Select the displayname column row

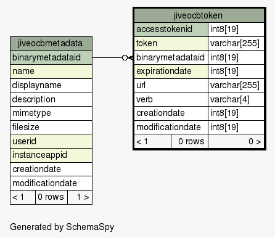[51, 85]
